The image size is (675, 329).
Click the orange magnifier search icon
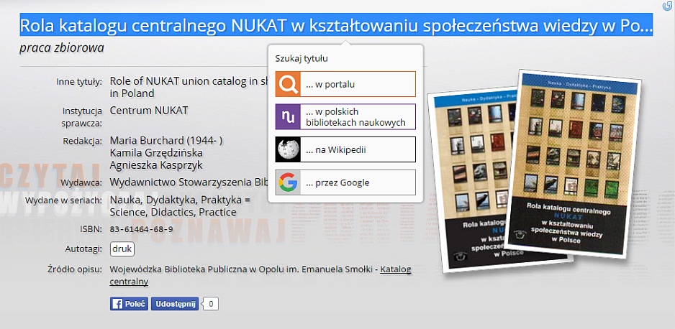point(288,84)
